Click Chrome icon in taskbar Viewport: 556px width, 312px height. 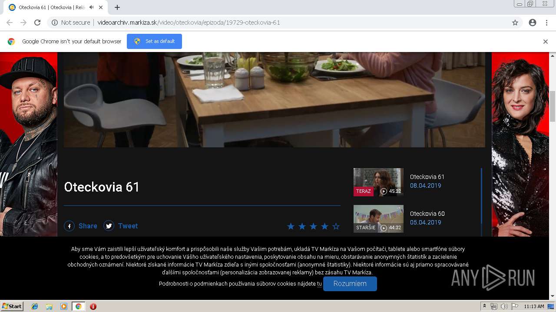pyautogui.click(x=78, y=306)
